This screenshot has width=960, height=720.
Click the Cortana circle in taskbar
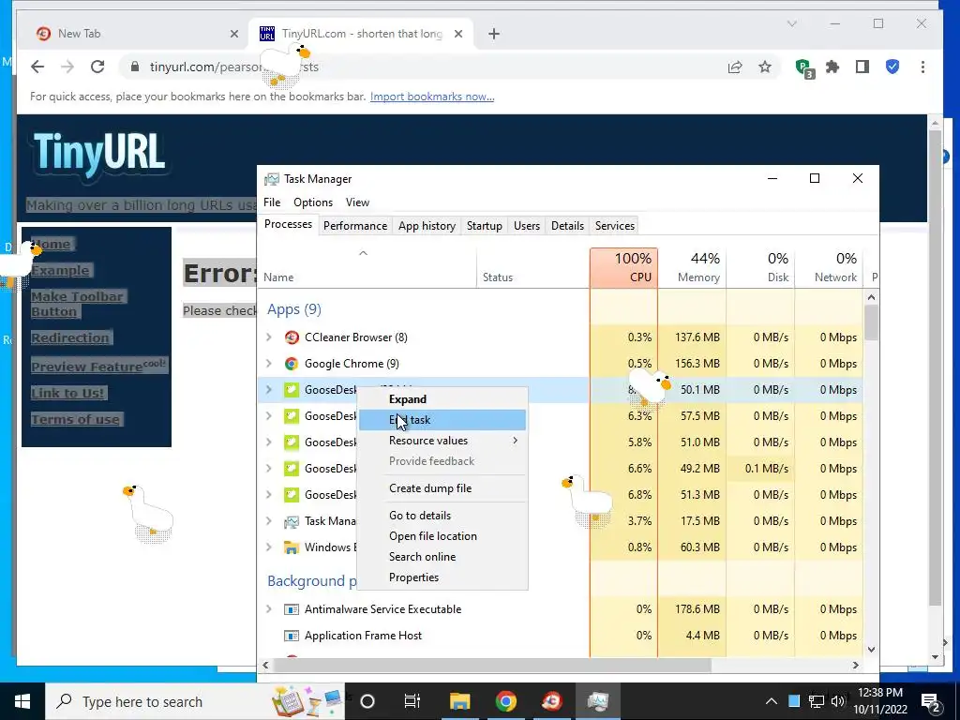(x=367, y=701)
